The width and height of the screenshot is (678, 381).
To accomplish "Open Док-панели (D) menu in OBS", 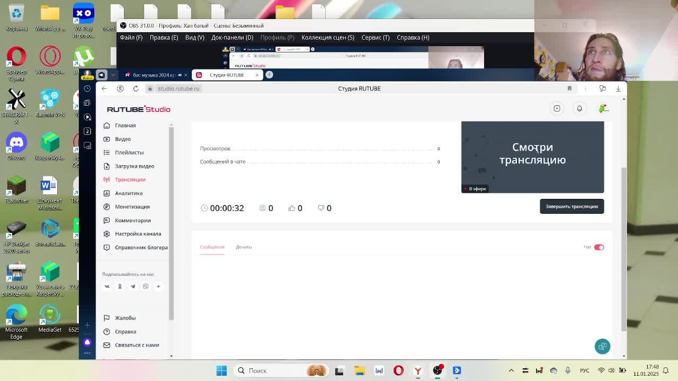I will click(232, 38).
